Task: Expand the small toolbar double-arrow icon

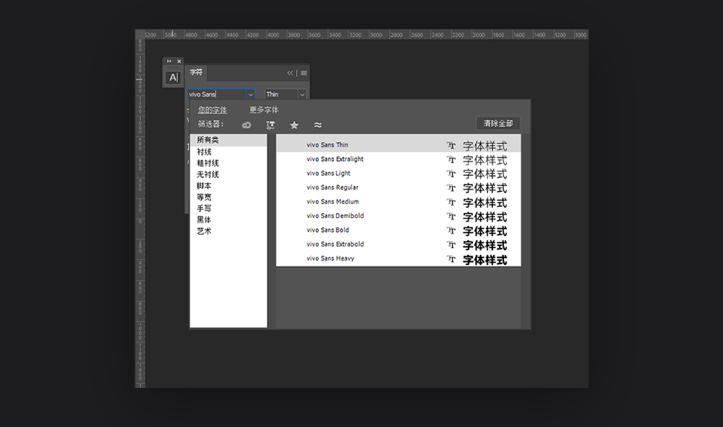Action: click(x=169, y=62)
